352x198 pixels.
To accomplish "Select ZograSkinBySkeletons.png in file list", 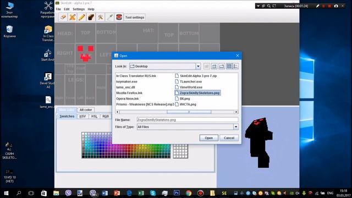I will [197, 93].
